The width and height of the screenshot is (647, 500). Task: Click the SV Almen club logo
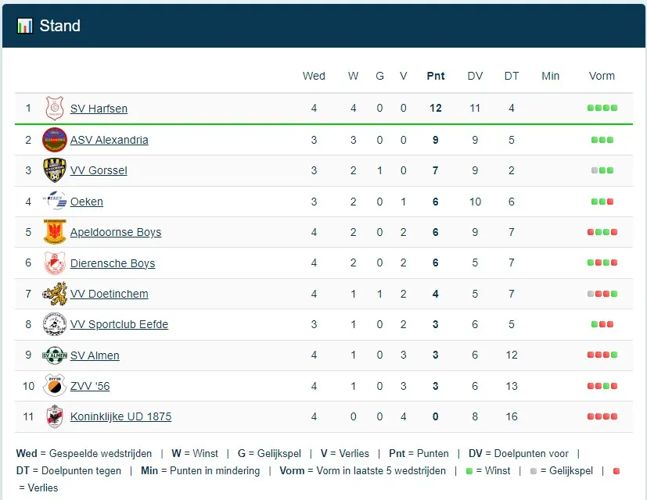coord(54,355)
